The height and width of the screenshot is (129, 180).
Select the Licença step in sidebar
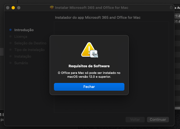tap(21, 36)
